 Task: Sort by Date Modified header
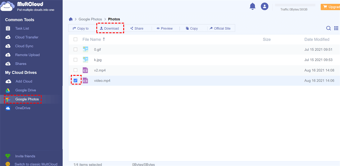tap(317, 39)
